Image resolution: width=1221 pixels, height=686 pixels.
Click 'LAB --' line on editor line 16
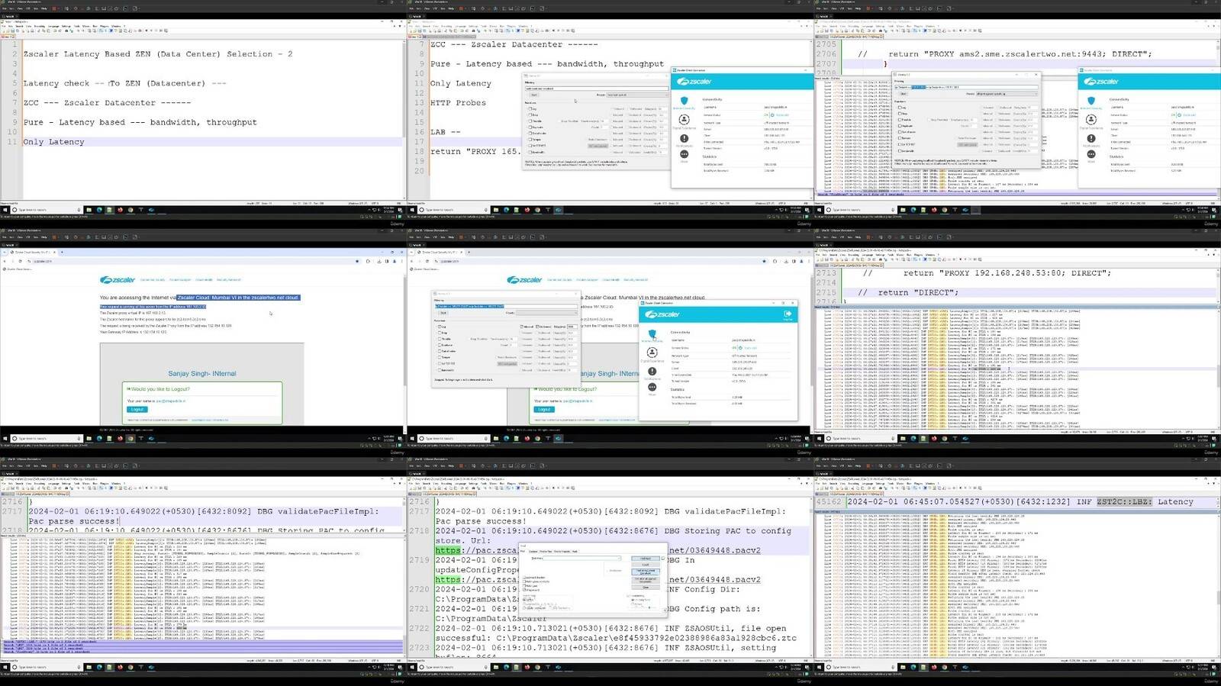[445, 131]
